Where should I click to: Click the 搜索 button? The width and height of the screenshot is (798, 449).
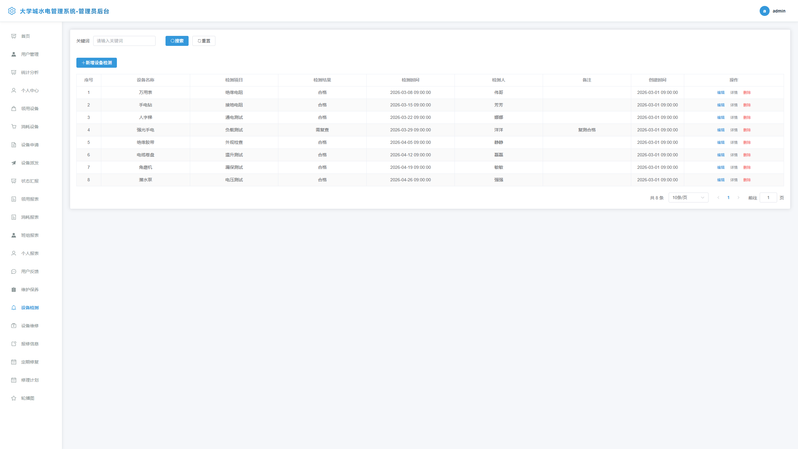point(177,41)
